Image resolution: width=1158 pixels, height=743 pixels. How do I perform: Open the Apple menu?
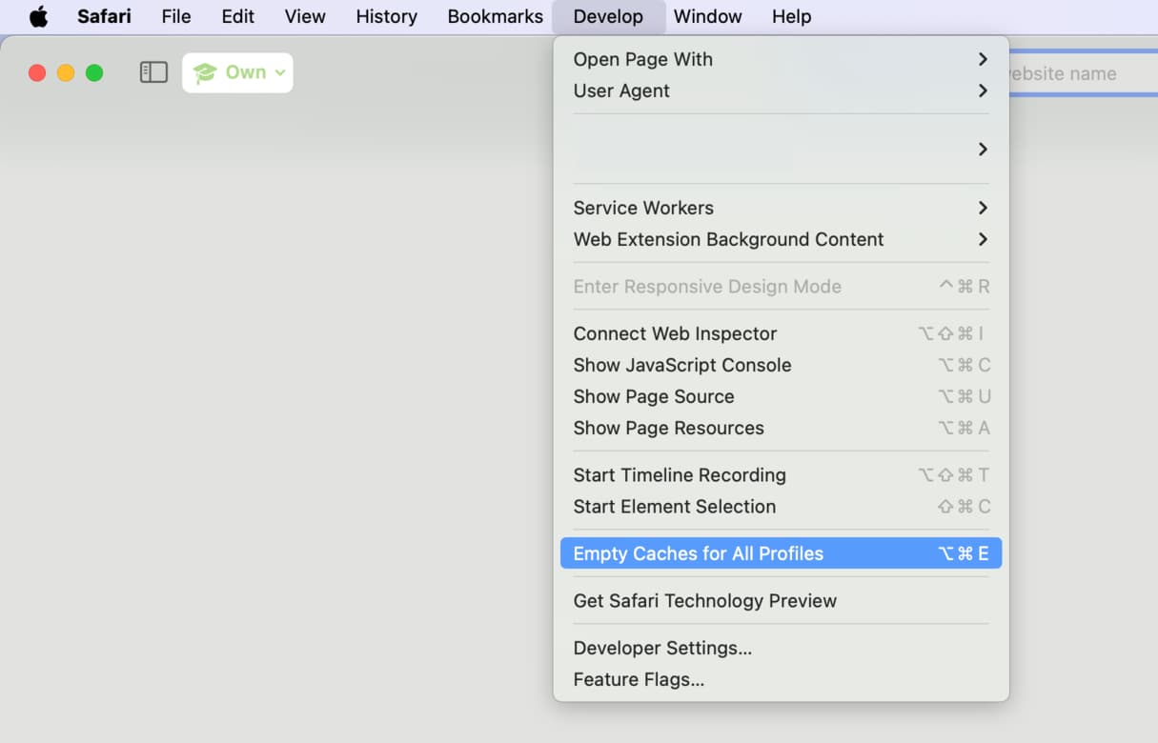pos(38,16)
